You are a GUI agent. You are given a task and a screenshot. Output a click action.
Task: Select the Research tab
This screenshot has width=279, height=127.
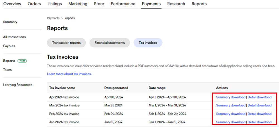click(x=176, y=4)
